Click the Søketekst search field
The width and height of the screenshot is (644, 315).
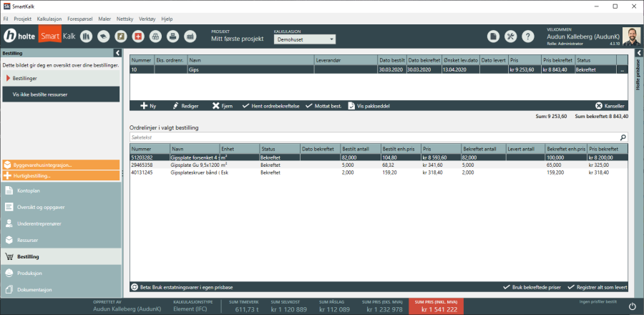point(372,136)
